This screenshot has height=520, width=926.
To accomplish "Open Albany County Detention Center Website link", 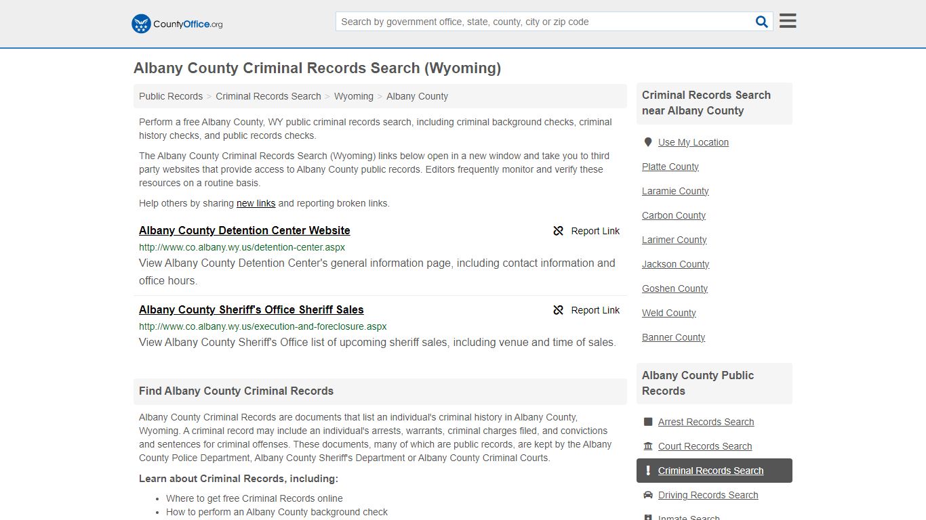I will click(x=245, y=231).
